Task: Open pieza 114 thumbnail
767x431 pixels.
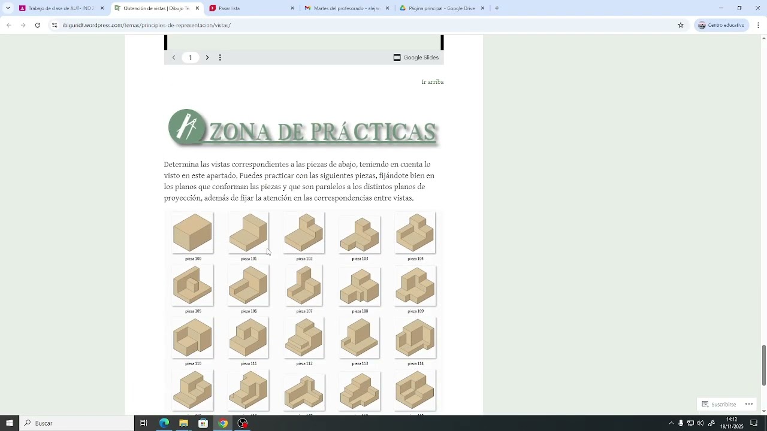Action: tap(415, 338)
